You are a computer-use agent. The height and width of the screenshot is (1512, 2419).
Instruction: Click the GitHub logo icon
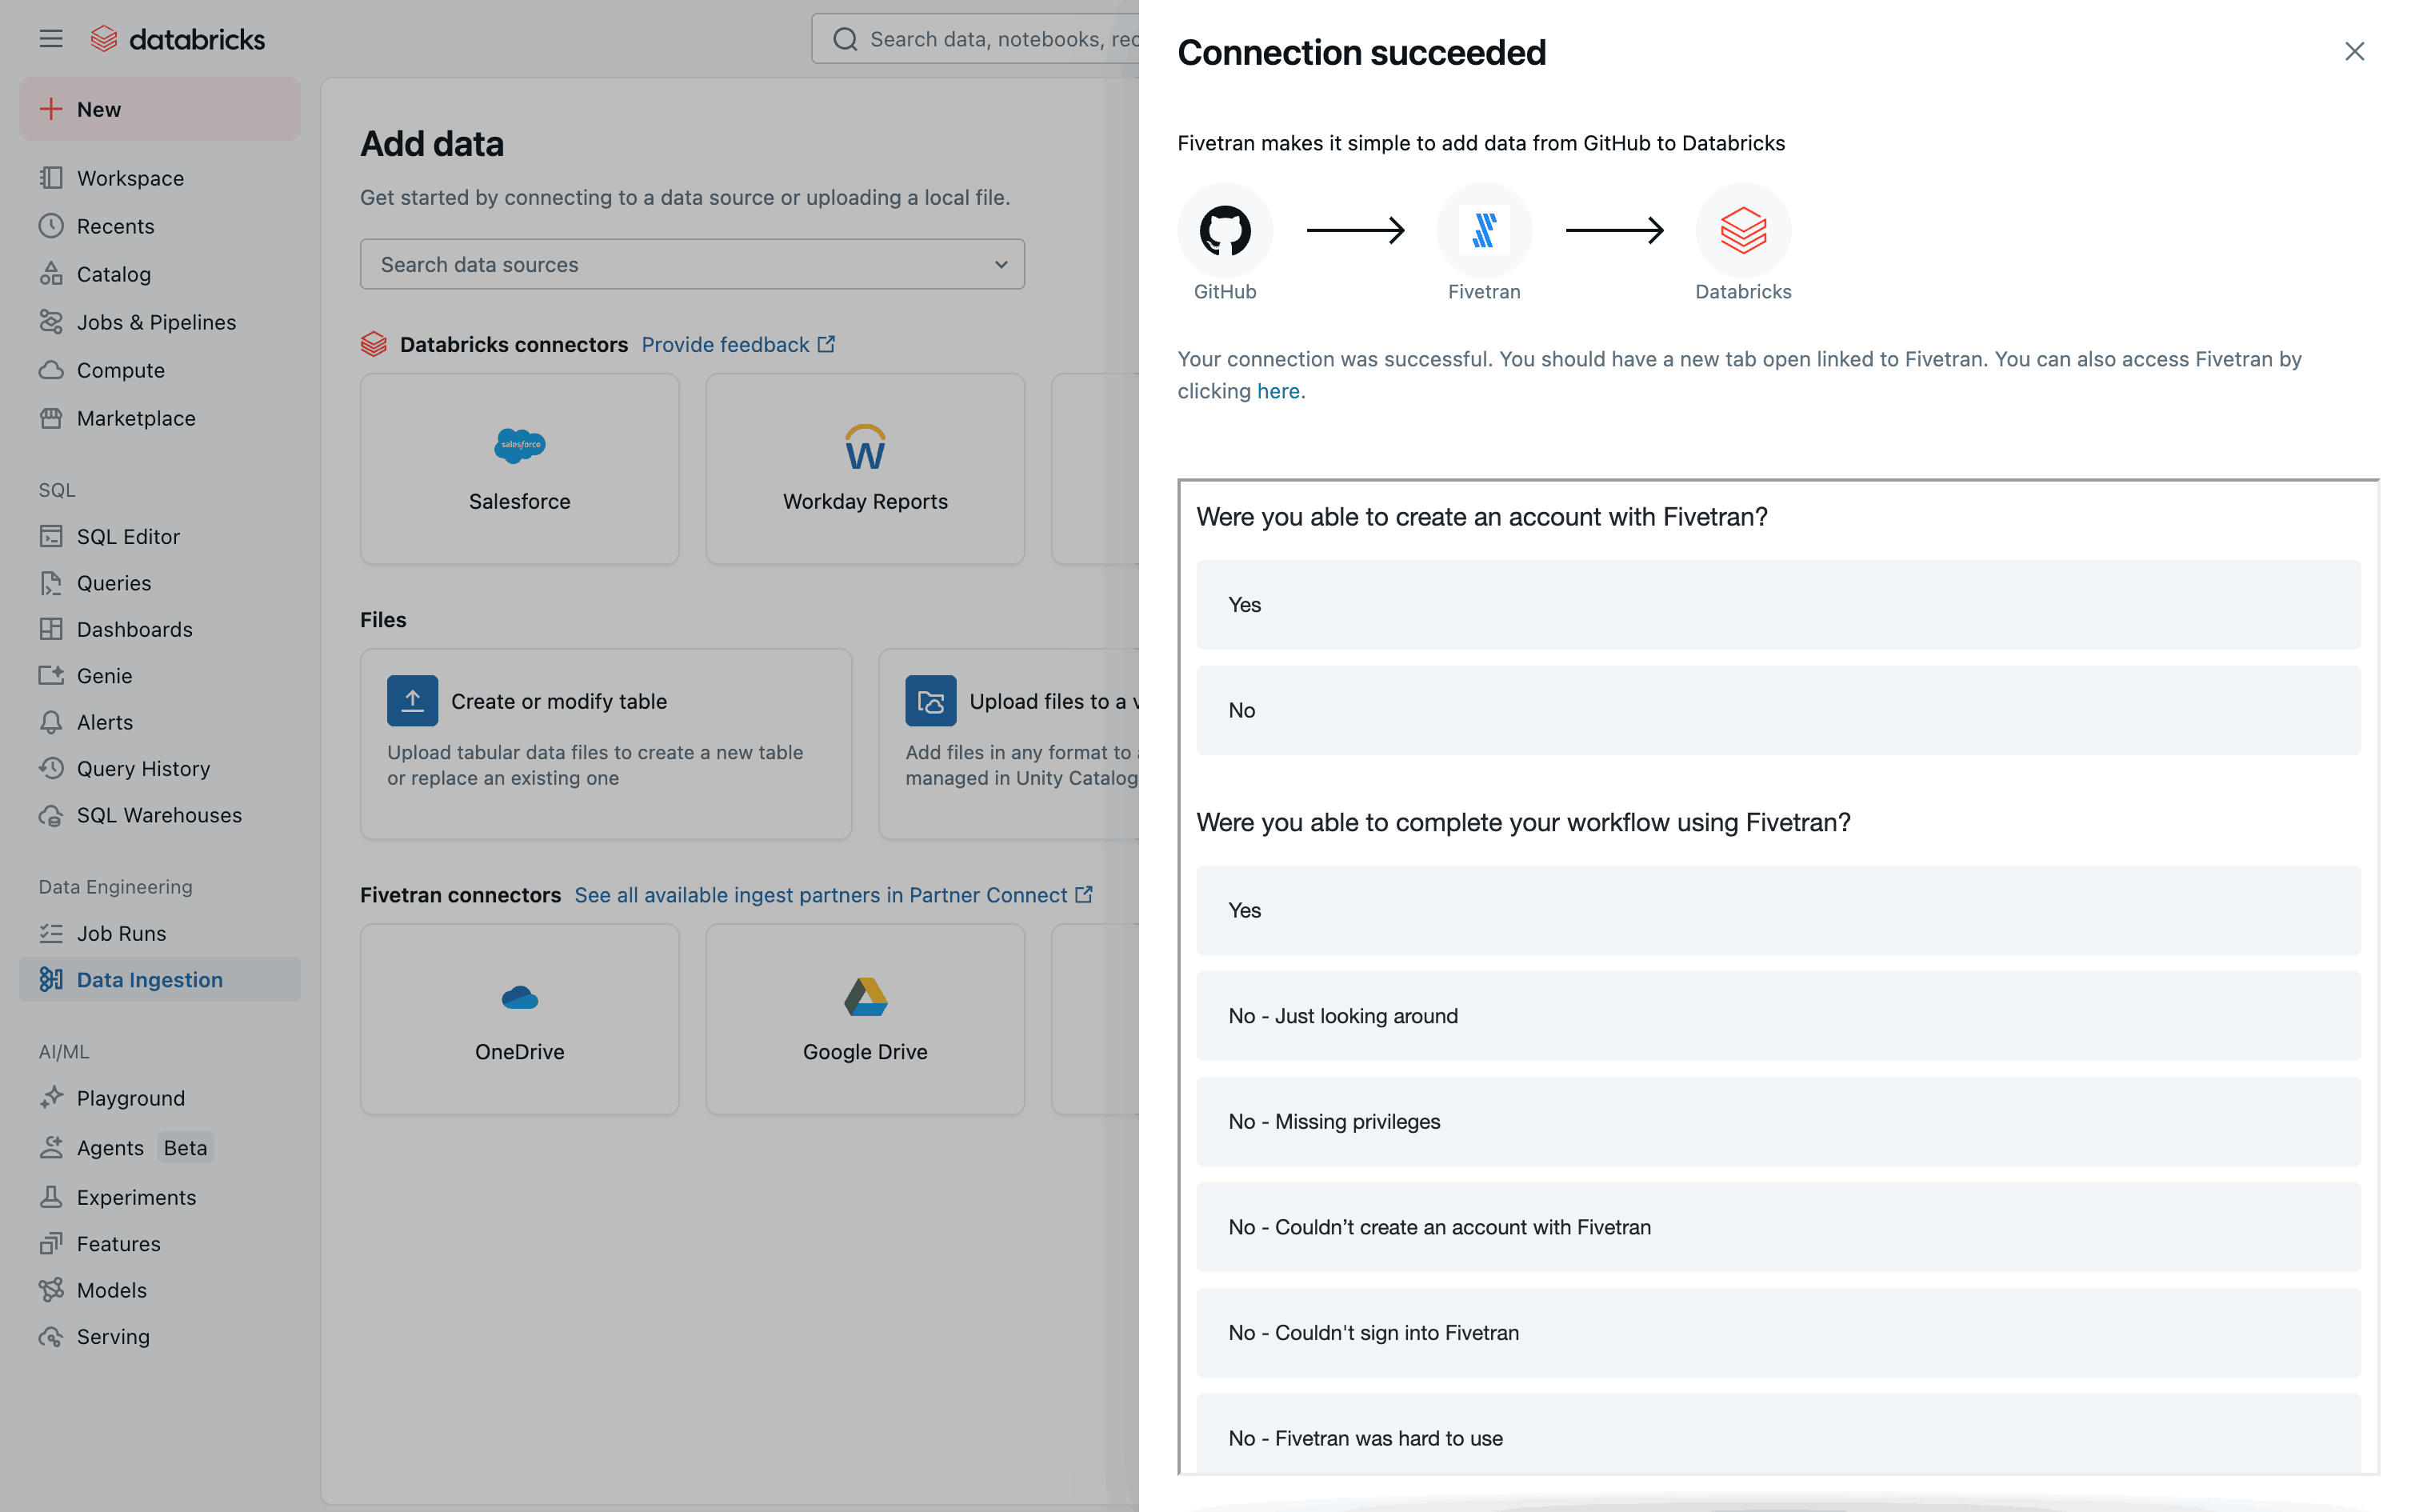[1225, 230]
